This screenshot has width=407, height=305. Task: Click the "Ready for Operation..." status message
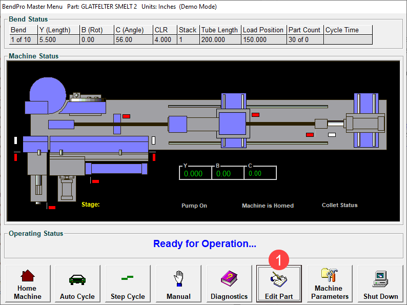[x=205, y=244]
